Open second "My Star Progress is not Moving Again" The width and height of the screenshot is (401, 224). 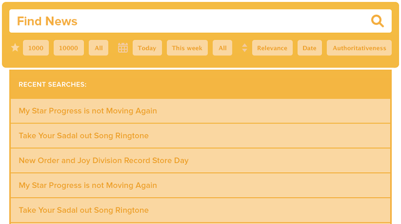pos(88,185)
